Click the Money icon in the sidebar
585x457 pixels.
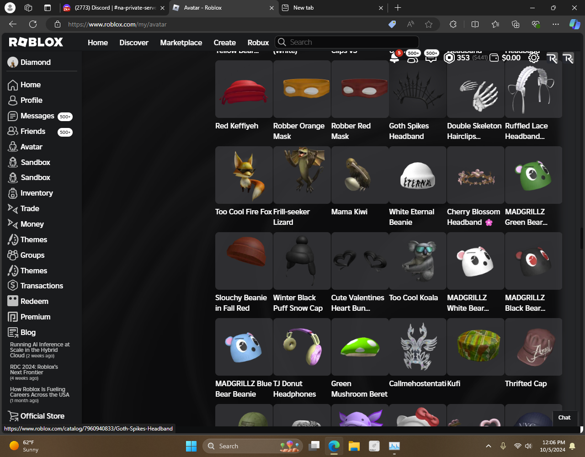13,224
